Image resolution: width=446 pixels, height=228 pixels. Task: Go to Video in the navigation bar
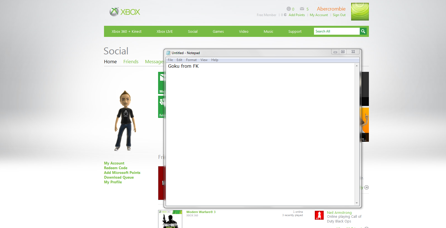[244, 31]
